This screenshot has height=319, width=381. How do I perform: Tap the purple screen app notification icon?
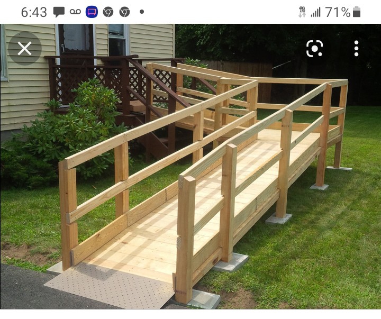[92, 12]
